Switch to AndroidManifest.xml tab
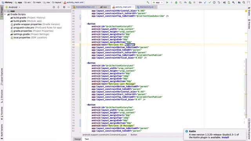Screen dimensions: 251x141 [85, 7]
